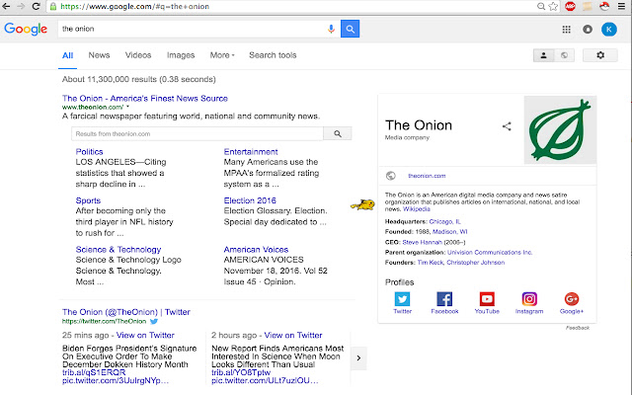Image resolution: width=632 pixels, height=395 pixels.
Task: Open the AdBlock extension icon
Action: [x=570, y=7]
